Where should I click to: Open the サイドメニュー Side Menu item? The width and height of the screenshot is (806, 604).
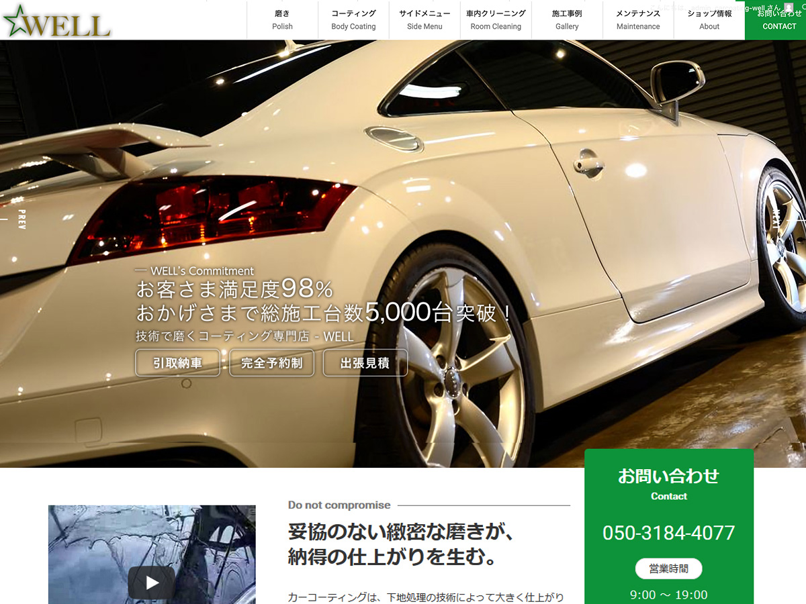[424, 20]
